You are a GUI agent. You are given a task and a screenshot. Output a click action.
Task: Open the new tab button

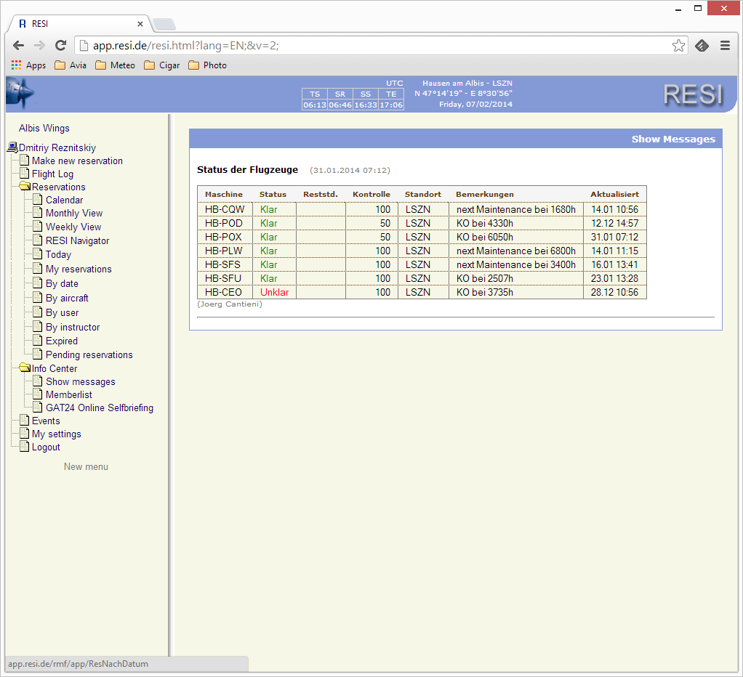pos(164,24)
